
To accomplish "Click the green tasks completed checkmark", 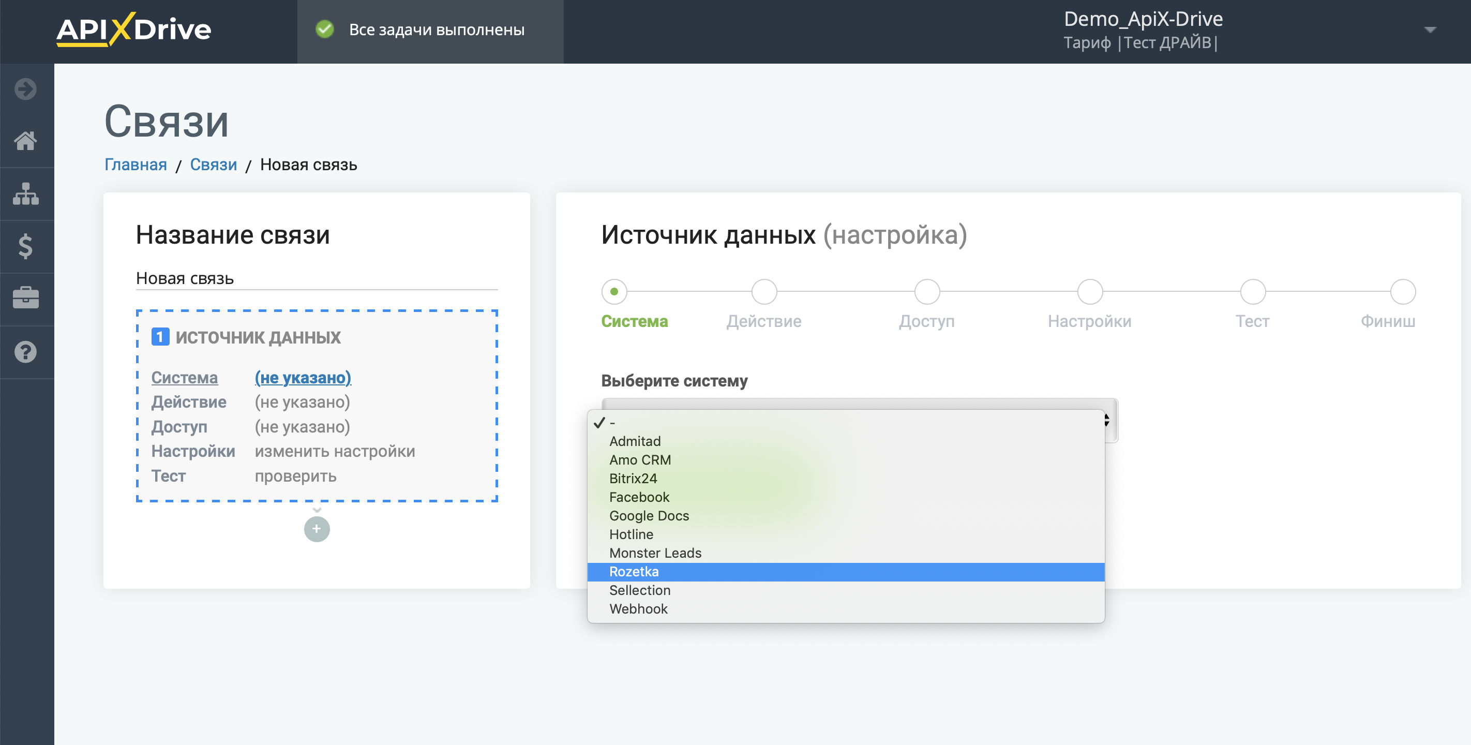I will (x=325, y=29).
